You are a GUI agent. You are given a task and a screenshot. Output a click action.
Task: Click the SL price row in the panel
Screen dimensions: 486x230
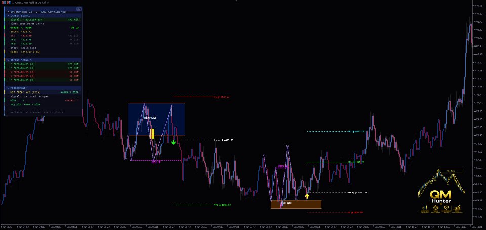pyautogui.click(x=43, y=35)
